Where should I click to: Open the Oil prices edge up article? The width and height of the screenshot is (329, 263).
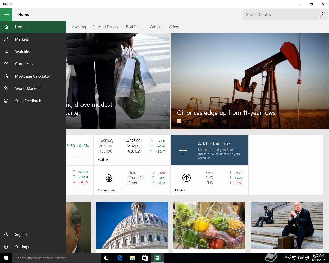tap(250, 81)
